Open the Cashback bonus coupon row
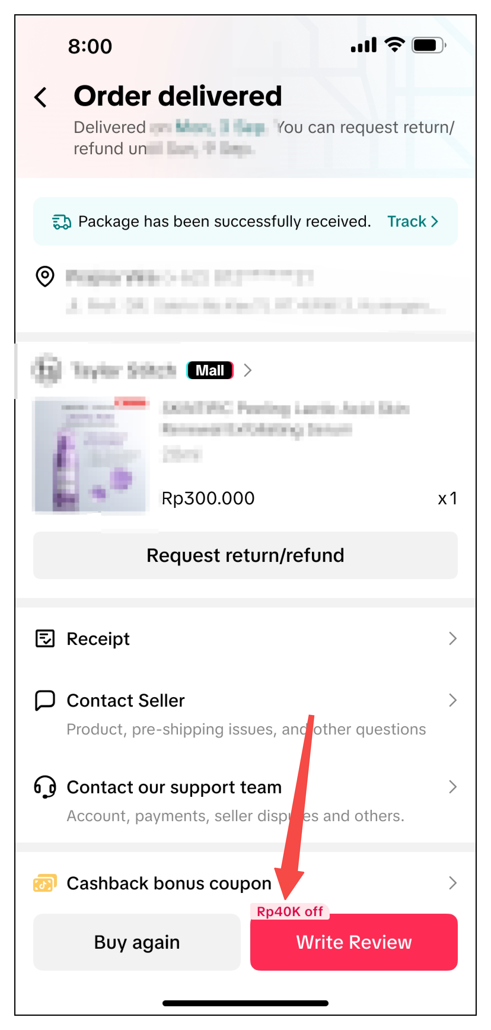491x1030 pixels. tap(452, 883)
